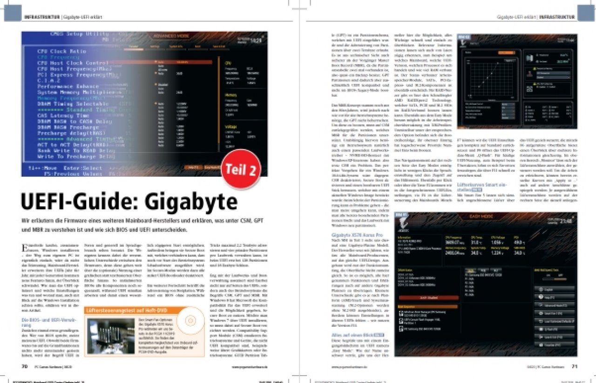Click the INFRASTRUKTUR header on the left page
596x383 pixels.
(42, 17)
